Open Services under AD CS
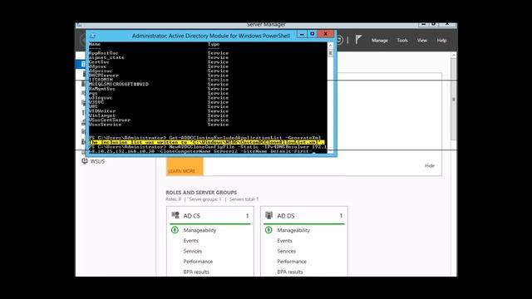This screenshot has height=299, width=532. tap(193, 251)
